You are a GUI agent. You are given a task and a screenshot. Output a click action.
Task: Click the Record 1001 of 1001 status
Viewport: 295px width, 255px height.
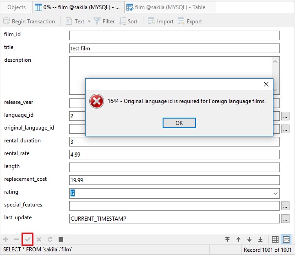click(x=268, y=250)
